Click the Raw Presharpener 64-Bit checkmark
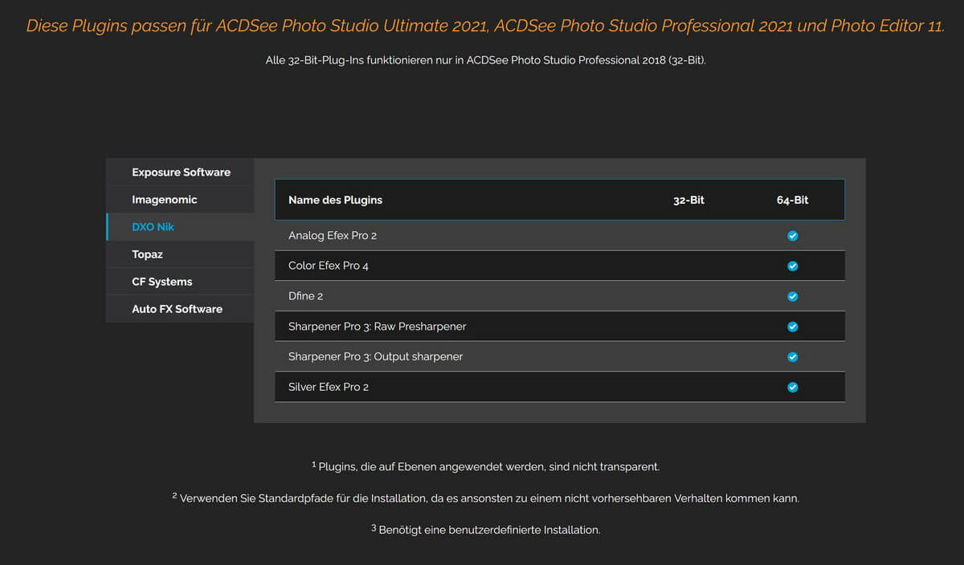964x565 pixels. [x=793, y=327]
